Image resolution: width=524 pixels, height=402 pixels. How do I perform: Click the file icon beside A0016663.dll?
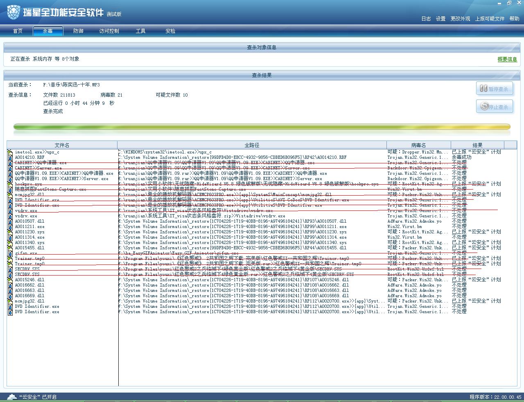click(10, 291)
